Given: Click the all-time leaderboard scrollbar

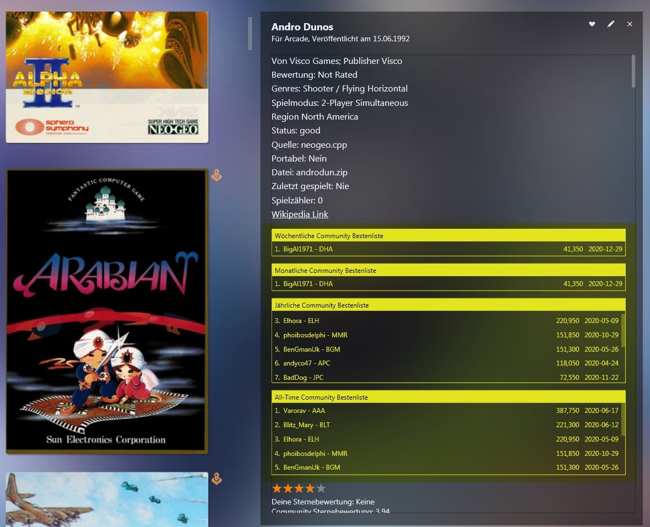Looking at the screenshot, I should [x=623, y=420].
